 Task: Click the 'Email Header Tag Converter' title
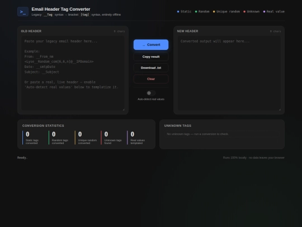61,9
